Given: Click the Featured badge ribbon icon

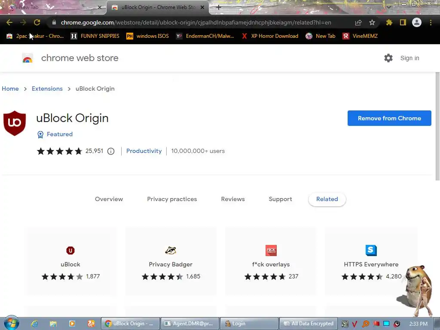Looking at the screenshot, I should click(40, 134).
